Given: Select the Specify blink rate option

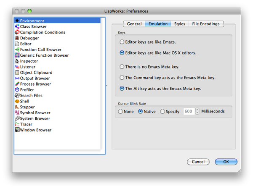Looking at the screenshot, I should (162, 112).
